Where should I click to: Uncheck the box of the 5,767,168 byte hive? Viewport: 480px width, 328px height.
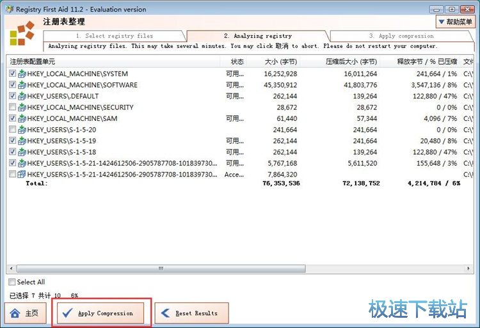[x=12, y=162]
